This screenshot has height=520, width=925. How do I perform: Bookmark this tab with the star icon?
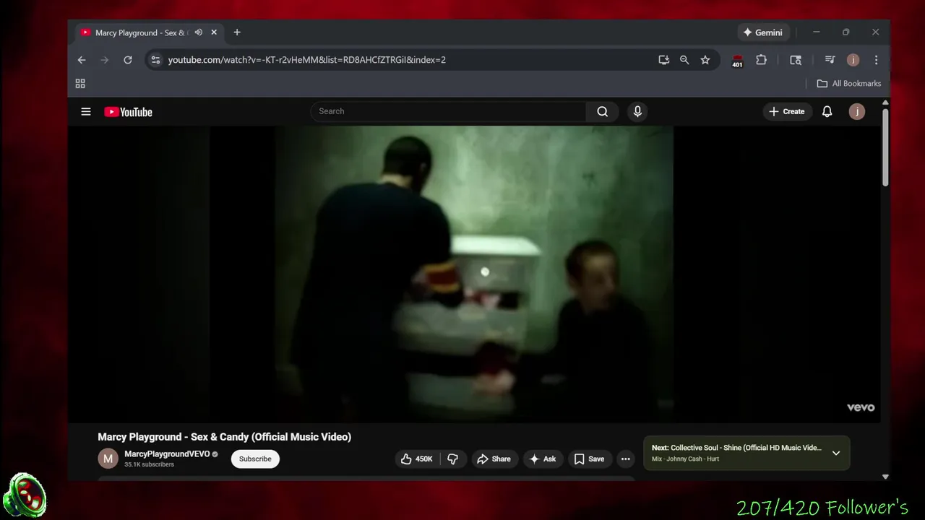click(705, 60)
